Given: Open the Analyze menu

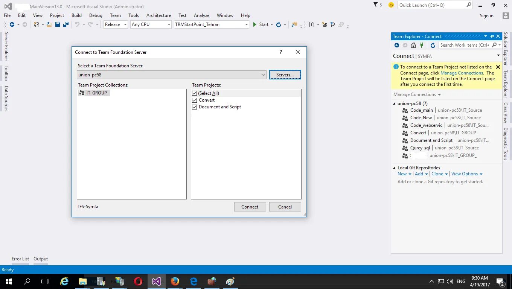Looking at the screenshot, I should coord(201,15).
